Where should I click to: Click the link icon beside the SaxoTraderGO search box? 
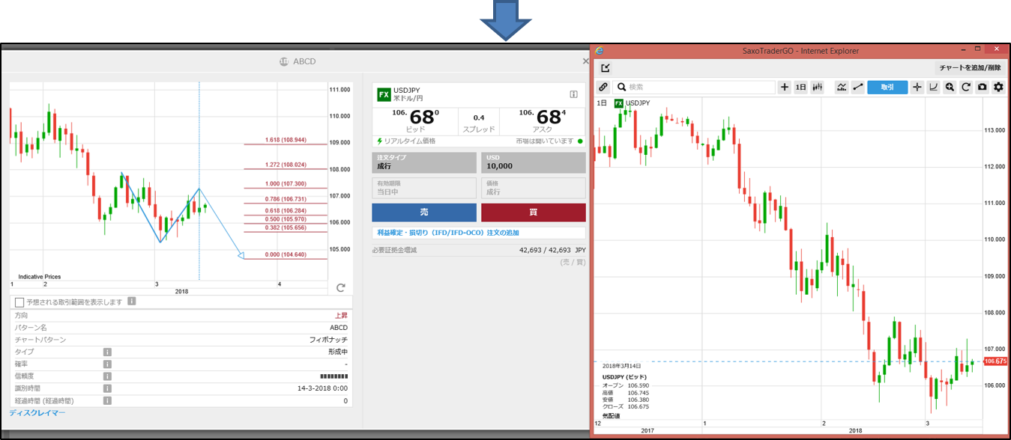(x=603, y=87)
